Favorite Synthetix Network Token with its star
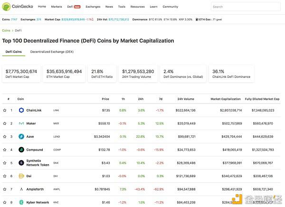Image resolution: width=285 pixels, height=207 pixels. point(5,163)
